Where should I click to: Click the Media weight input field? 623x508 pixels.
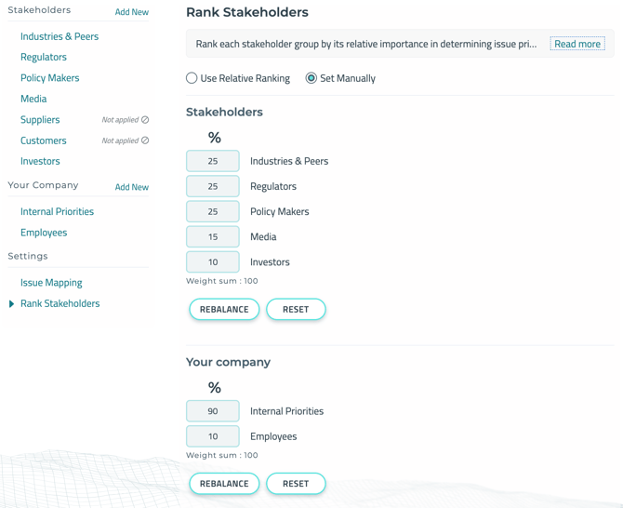pos(213,237)
